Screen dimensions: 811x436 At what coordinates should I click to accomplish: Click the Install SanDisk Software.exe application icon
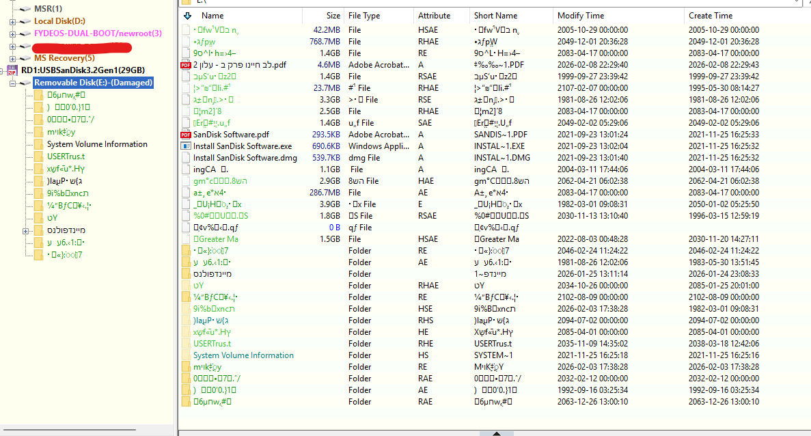point(186,146)
